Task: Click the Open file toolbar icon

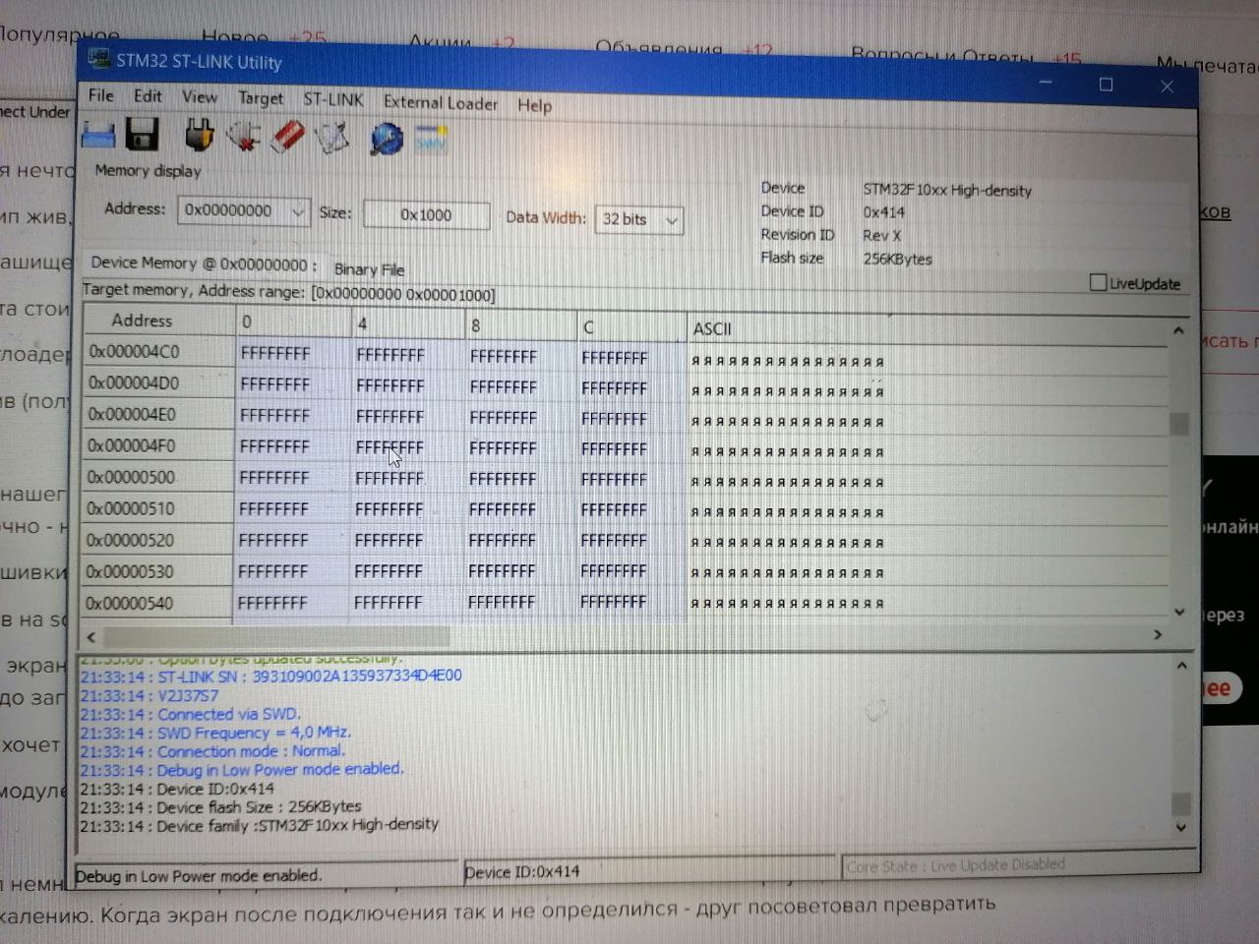Action: point(98,136)
